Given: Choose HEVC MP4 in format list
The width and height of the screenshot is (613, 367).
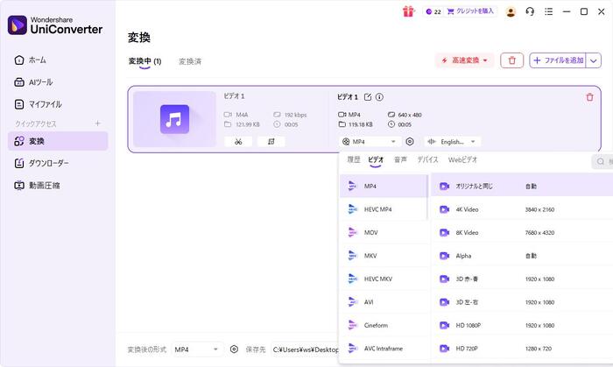Looking at the screenshot, I should 384,209.
